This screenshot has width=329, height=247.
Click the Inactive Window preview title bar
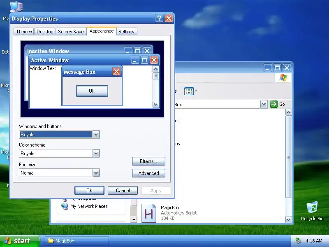click(x=74, y=51)
